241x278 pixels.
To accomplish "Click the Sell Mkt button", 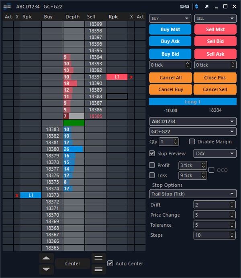I will point(215,29).
